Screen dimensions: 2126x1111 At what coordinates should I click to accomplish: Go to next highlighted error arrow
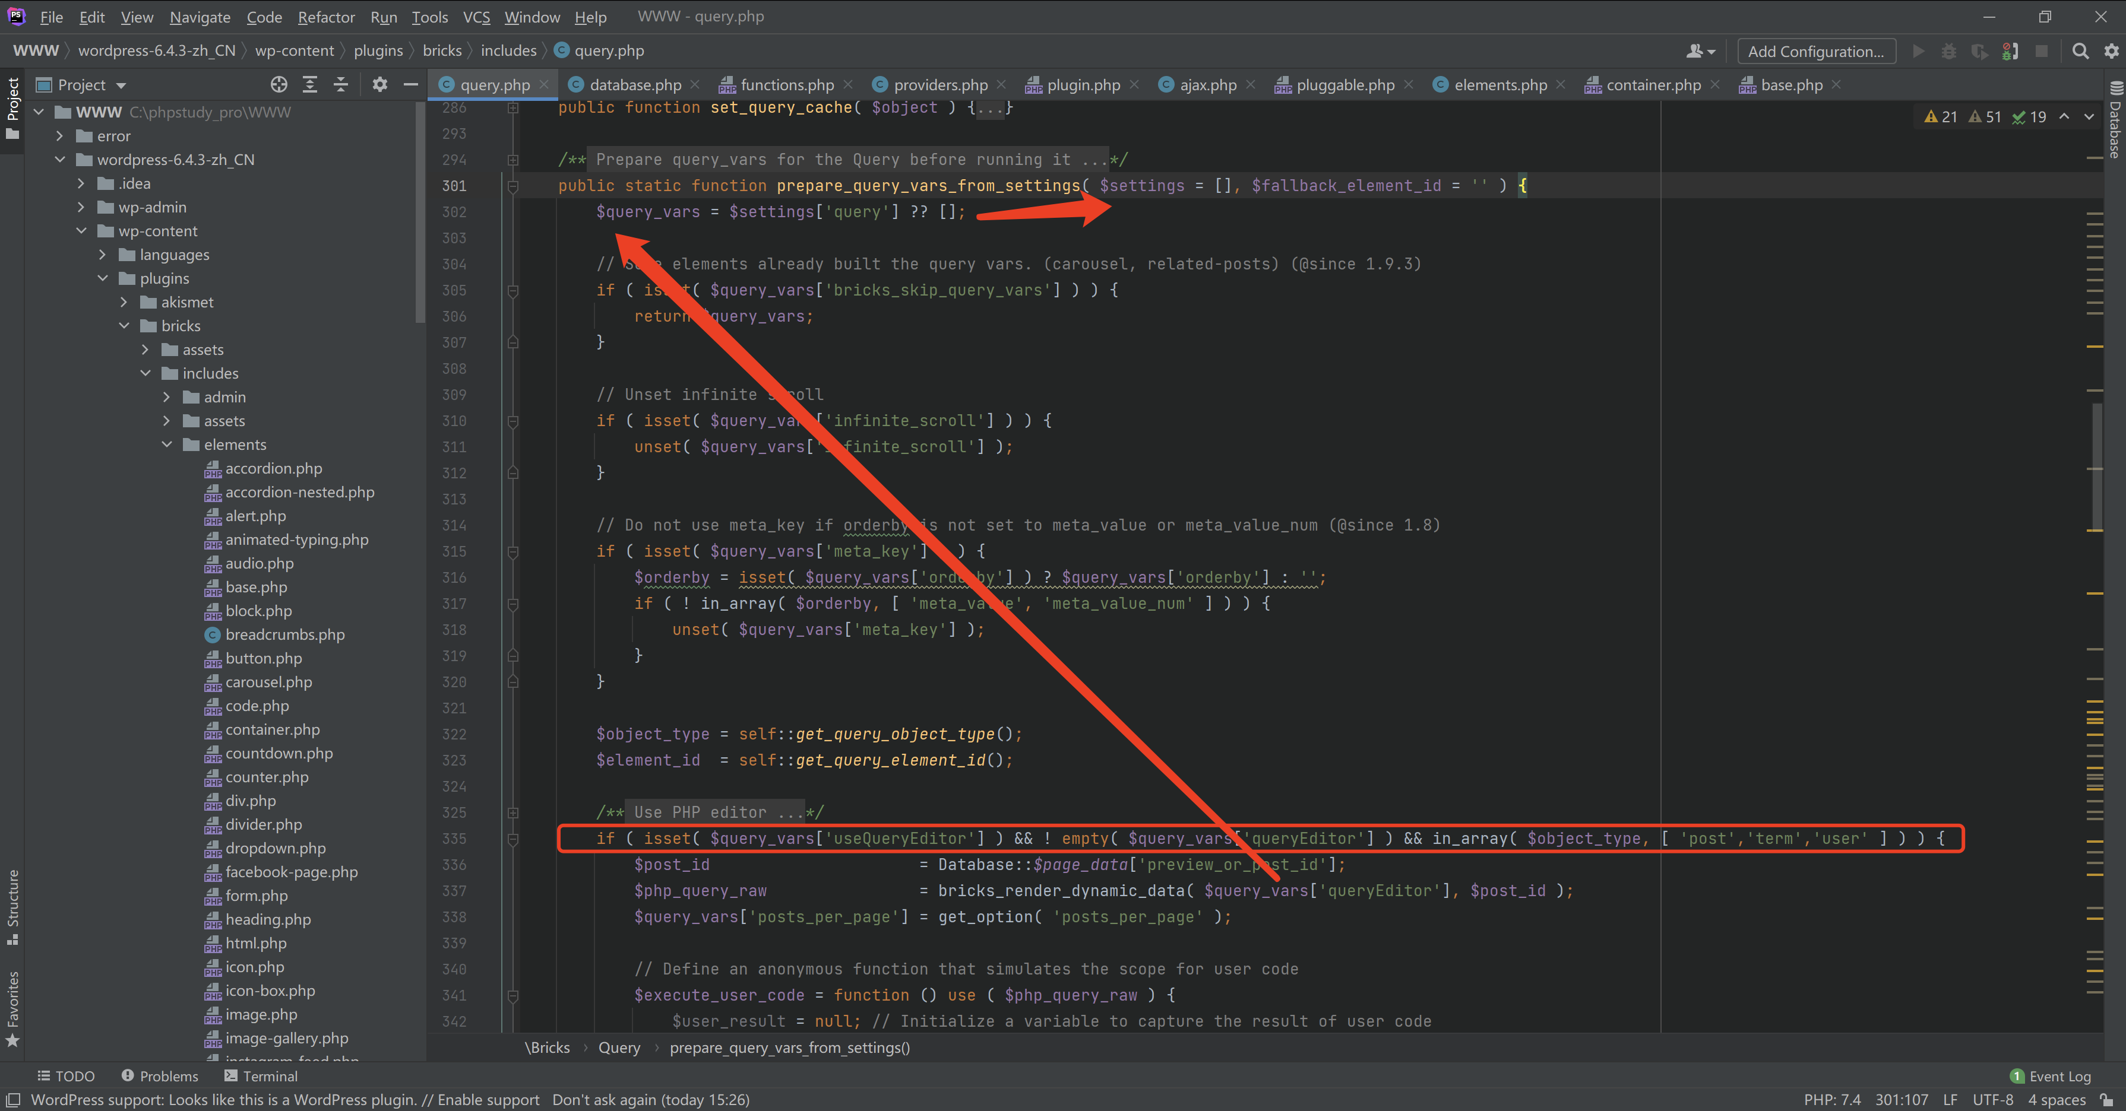[x=2089, y=116]
